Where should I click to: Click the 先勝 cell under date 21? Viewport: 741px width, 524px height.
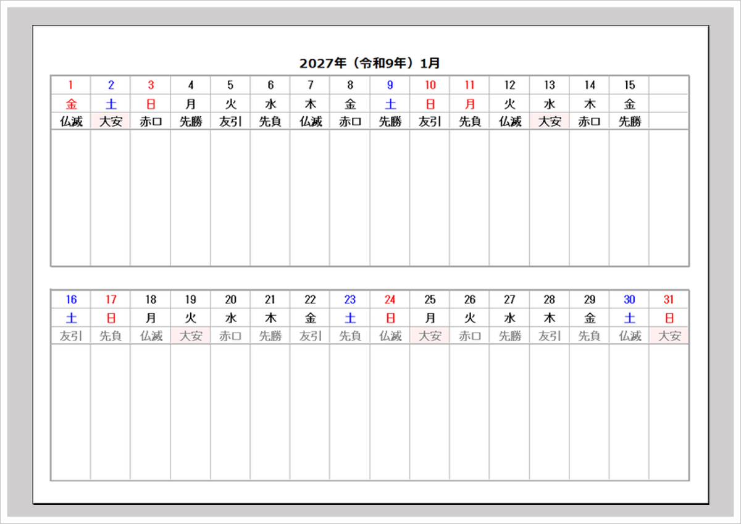[x=270, y=336]
